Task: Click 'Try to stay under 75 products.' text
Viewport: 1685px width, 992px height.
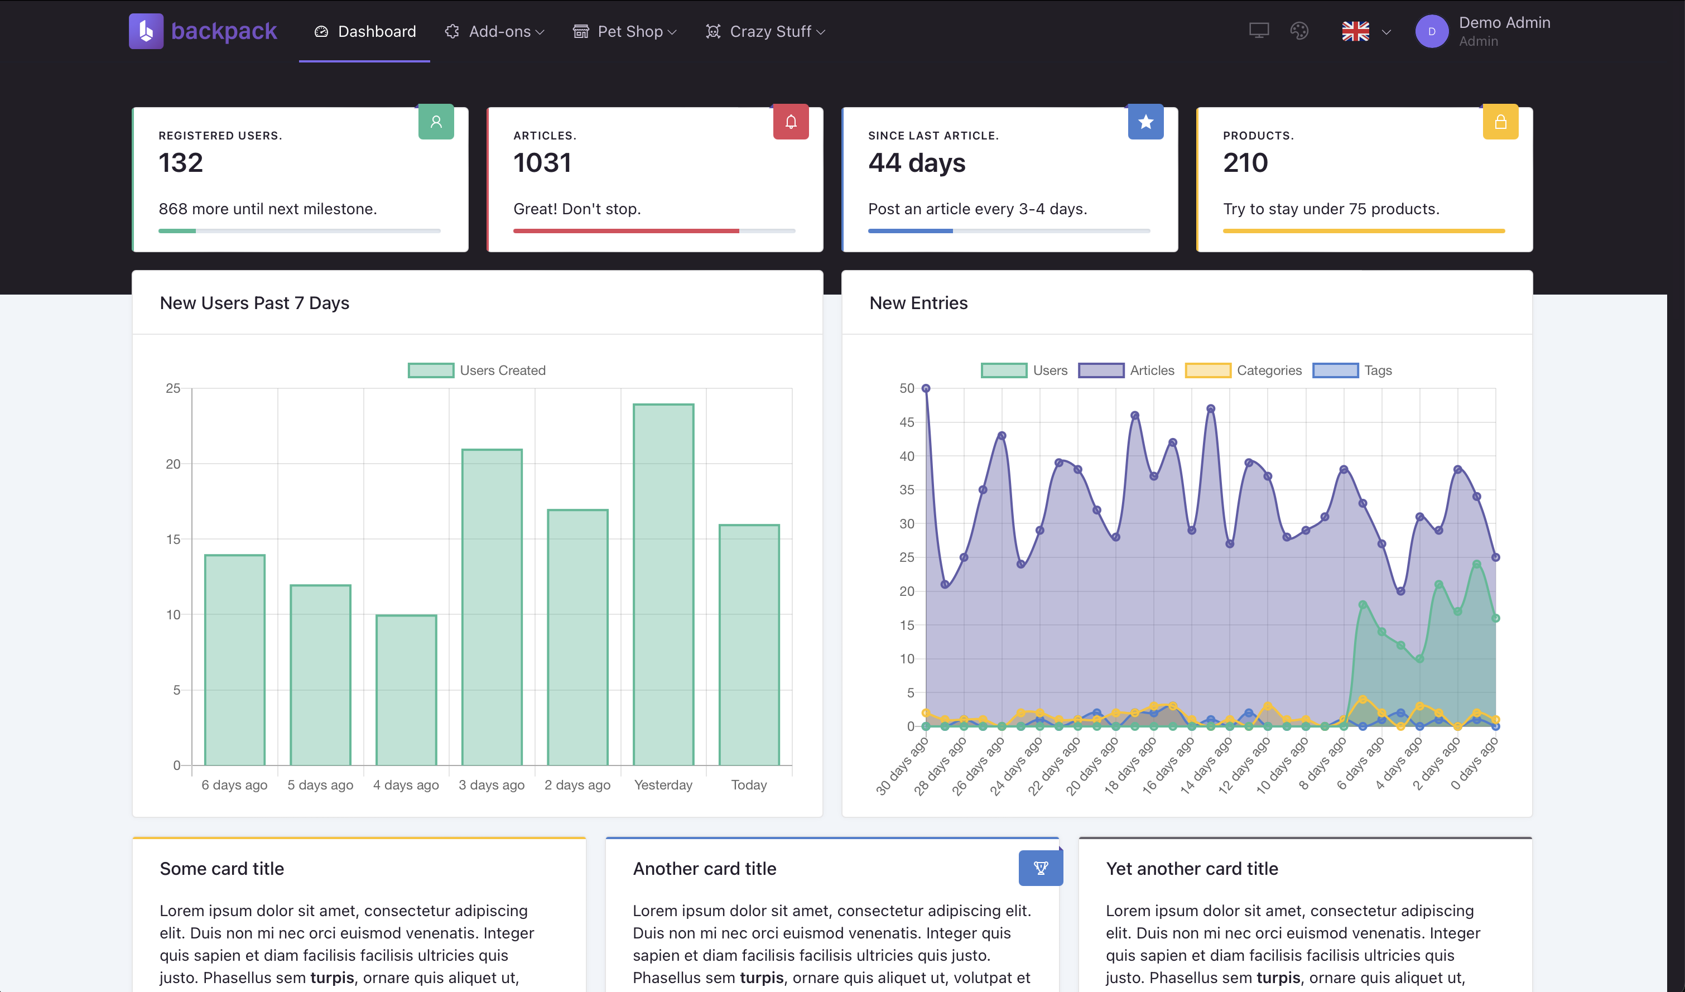Action: pos(1331,209)
